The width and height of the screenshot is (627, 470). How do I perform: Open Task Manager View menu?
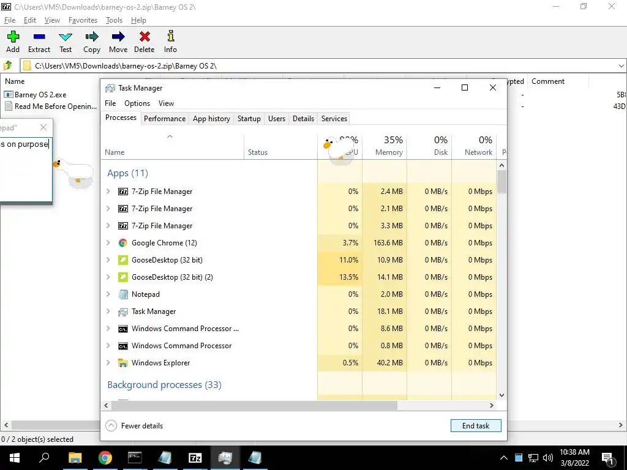(x=167, y=103)
